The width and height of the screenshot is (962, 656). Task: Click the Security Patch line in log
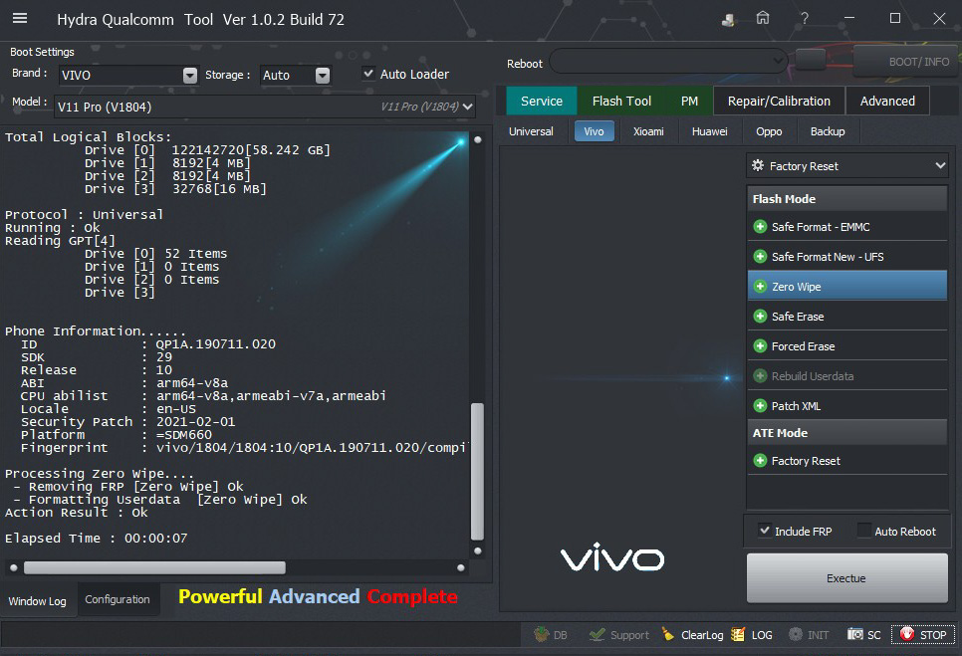click(127, 422)
